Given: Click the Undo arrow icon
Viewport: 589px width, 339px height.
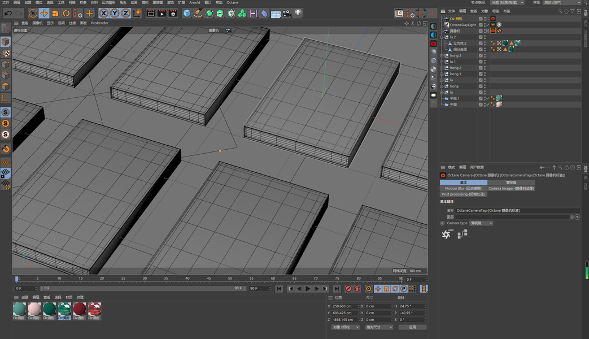Looking at the screenshot, I should (8, 13).
